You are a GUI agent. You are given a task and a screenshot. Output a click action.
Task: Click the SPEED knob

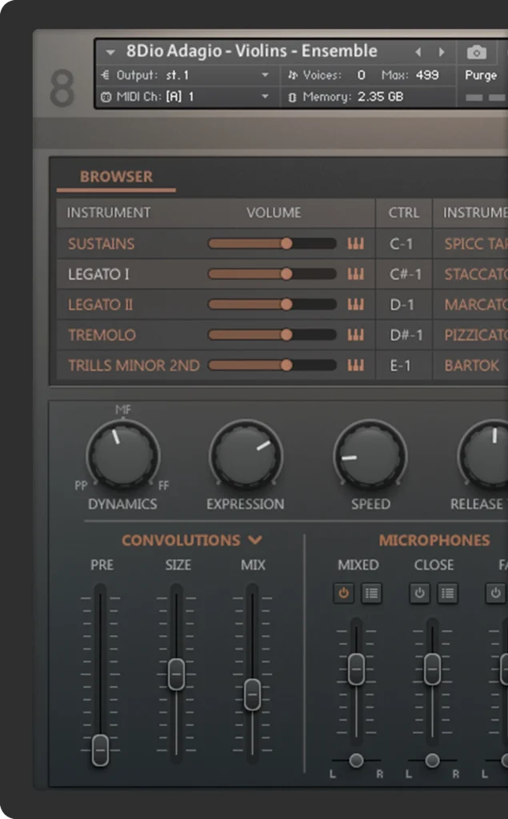[x=370, y=455]
